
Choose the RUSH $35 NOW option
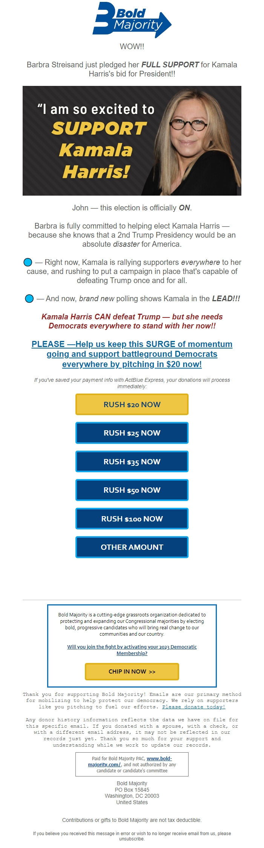132,461
